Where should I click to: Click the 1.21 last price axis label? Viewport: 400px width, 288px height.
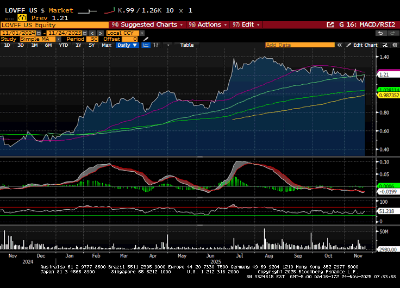click(x=388, y=75)
